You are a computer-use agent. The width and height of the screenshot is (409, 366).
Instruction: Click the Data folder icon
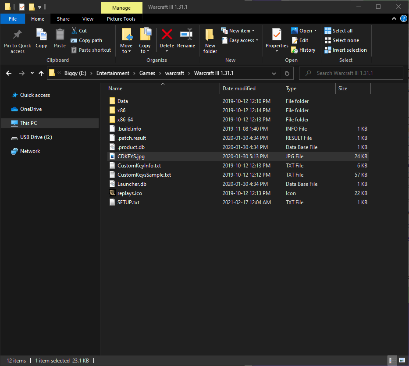coord(112,101)
